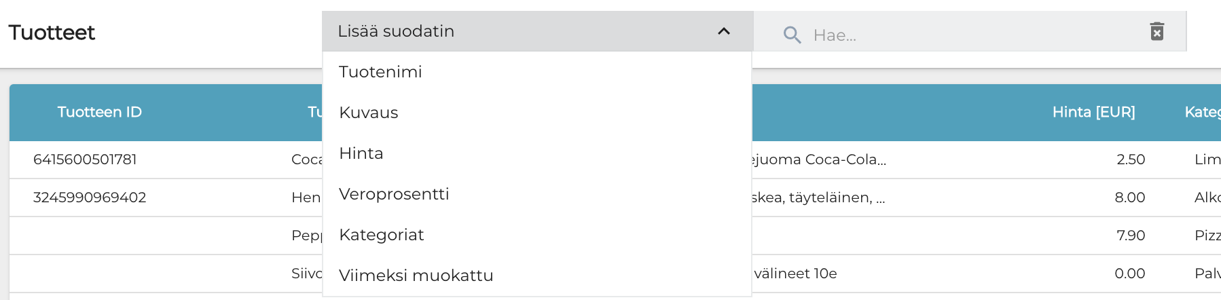Pick Kategoriat filter option

[x=382, y=235]
